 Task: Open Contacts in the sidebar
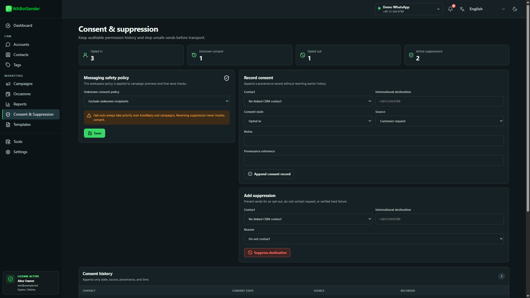[31, 55]
